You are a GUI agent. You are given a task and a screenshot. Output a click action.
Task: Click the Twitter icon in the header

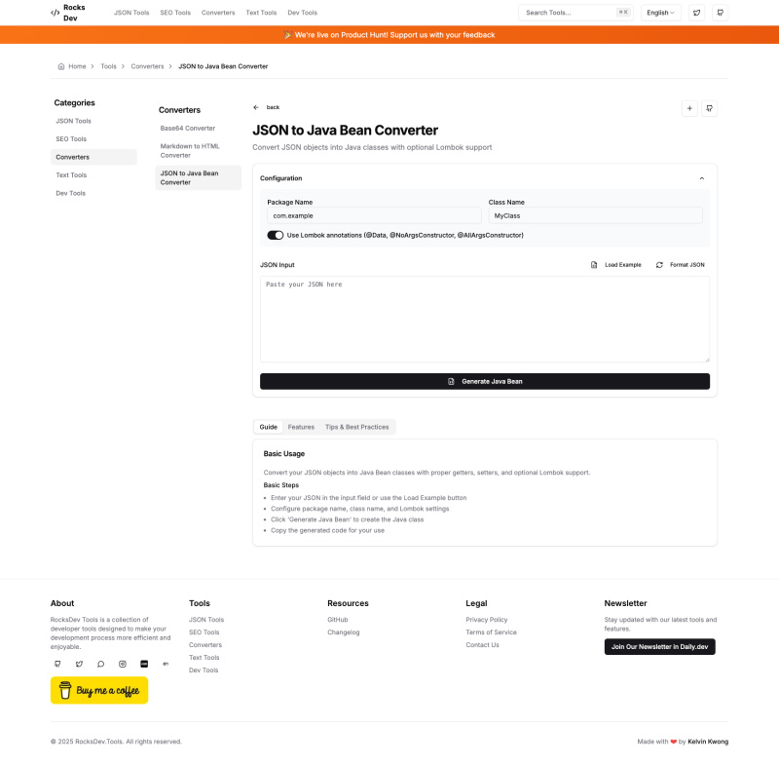click(x=696, y=13)
